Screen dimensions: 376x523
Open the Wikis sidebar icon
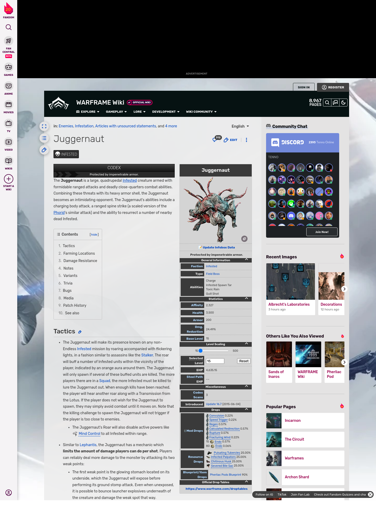9,161
